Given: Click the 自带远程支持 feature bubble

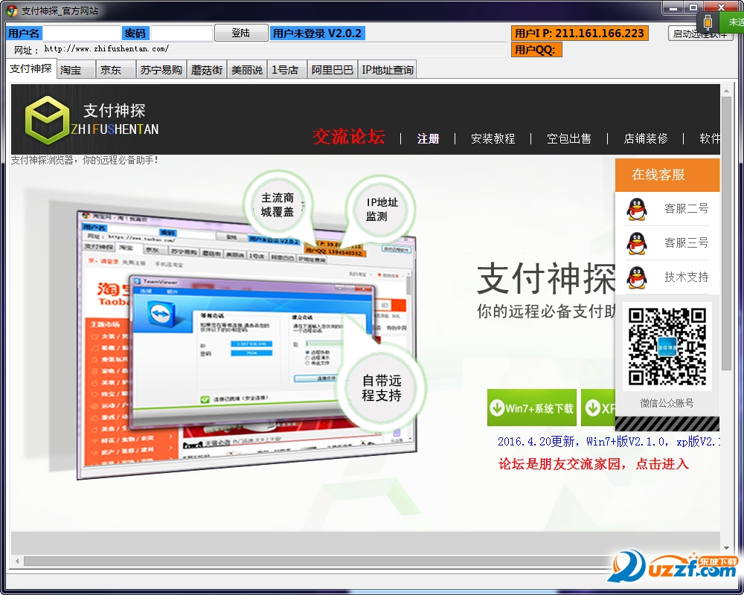Looking at the screenshot, I should [x=382, y=387].
